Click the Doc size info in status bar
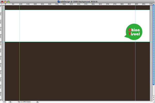Viewport: 155px width, 103px height. point(24,102)
